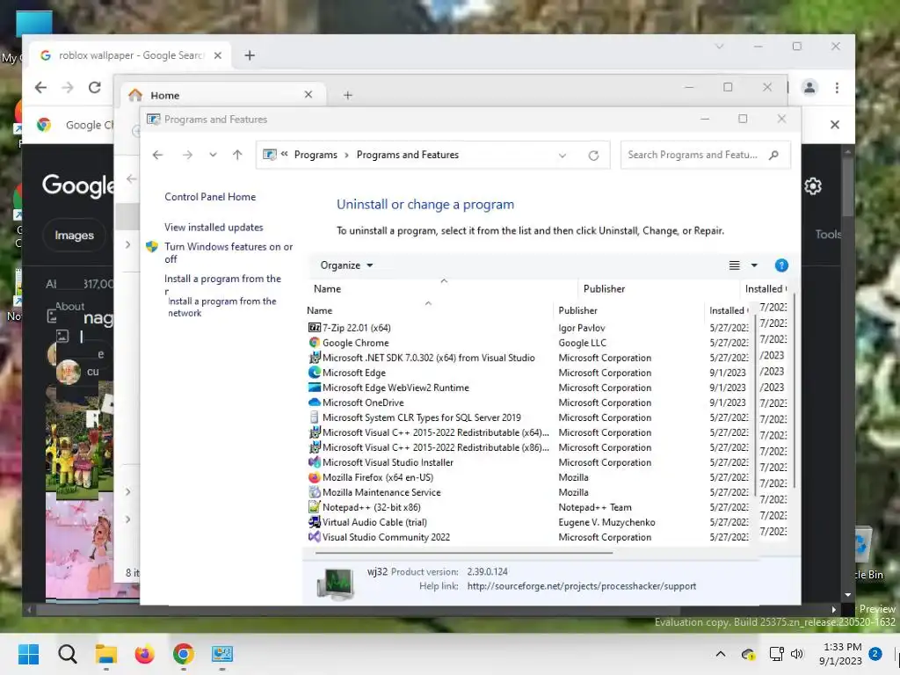Open File Explorer from the taskbar
The image size is (900, 675).
pos(106,654)
